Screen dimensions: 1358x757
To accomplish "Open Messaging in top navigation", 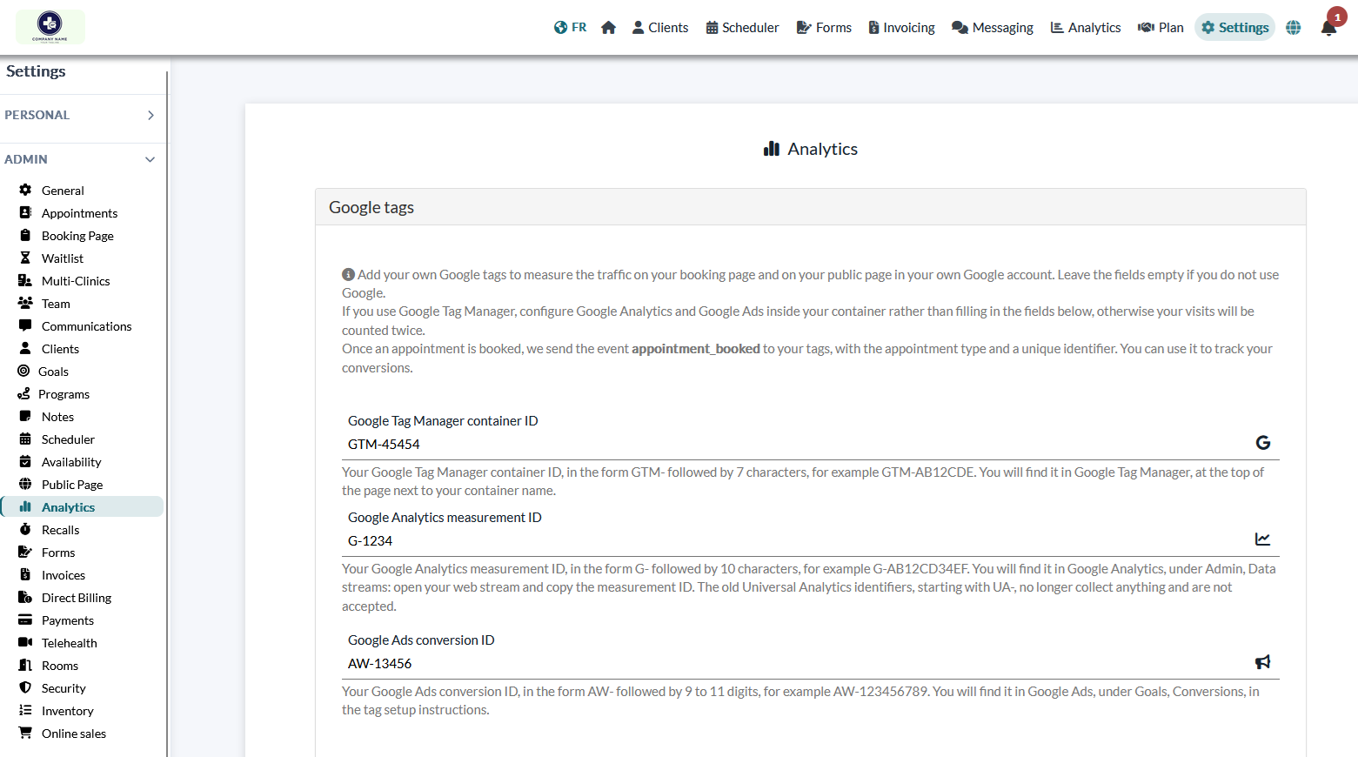I will (993, 27).
